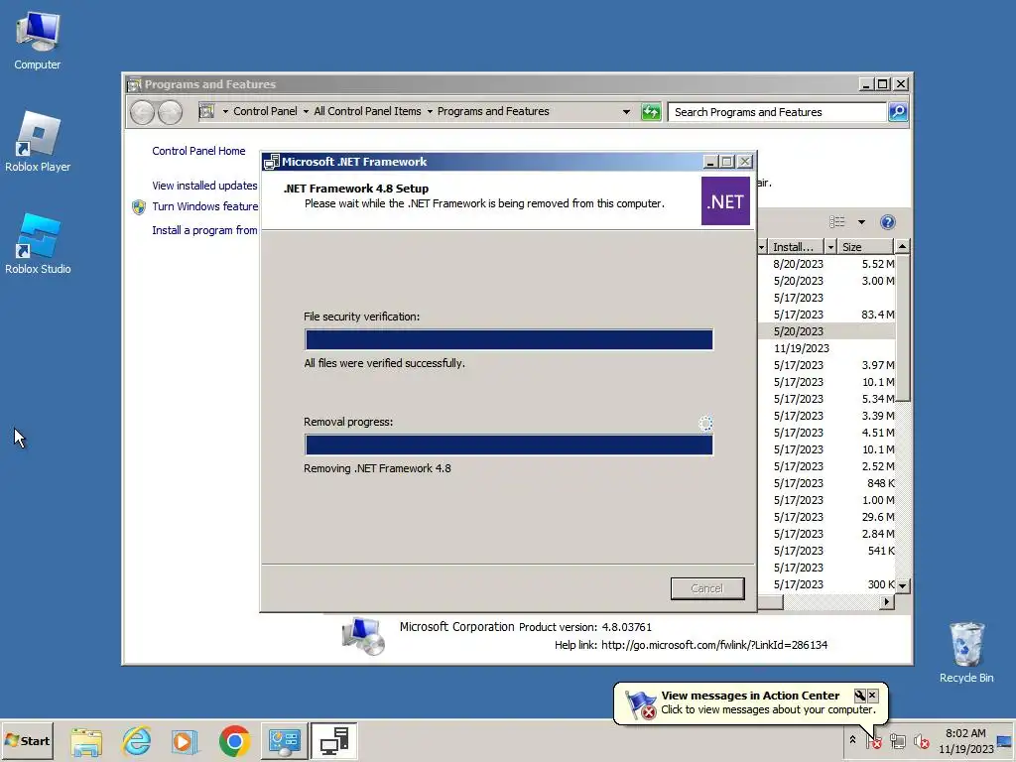This screenshot has height=762, width=1016.
Task: Open Turn Windows features on or off
Action: point(204,206)
